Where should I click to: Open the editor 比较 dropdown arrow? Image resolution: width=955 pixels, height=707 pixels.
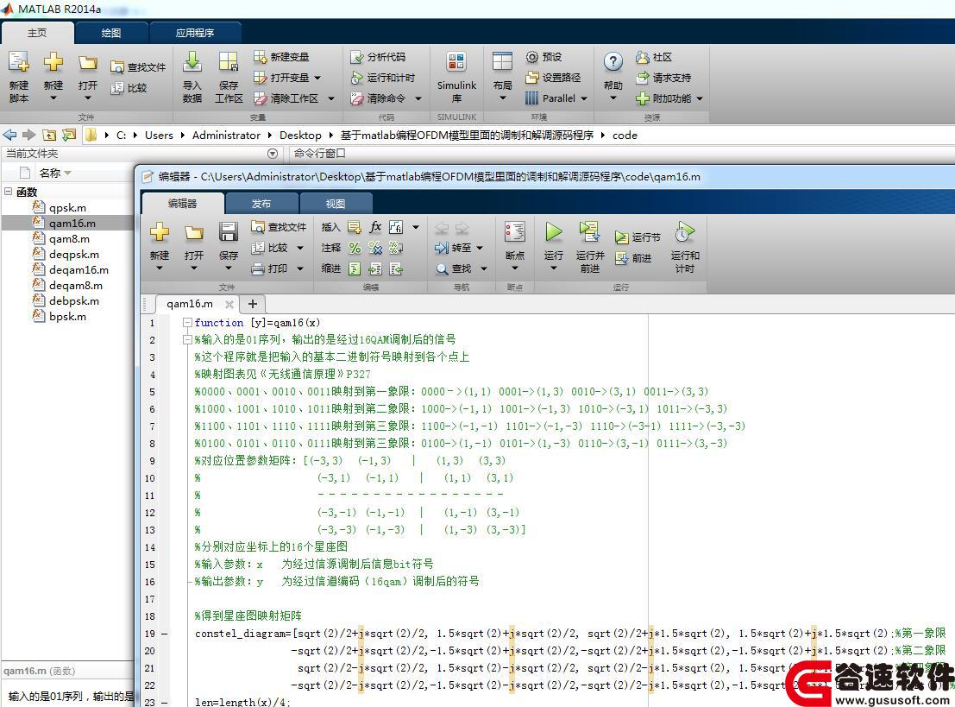300,248
